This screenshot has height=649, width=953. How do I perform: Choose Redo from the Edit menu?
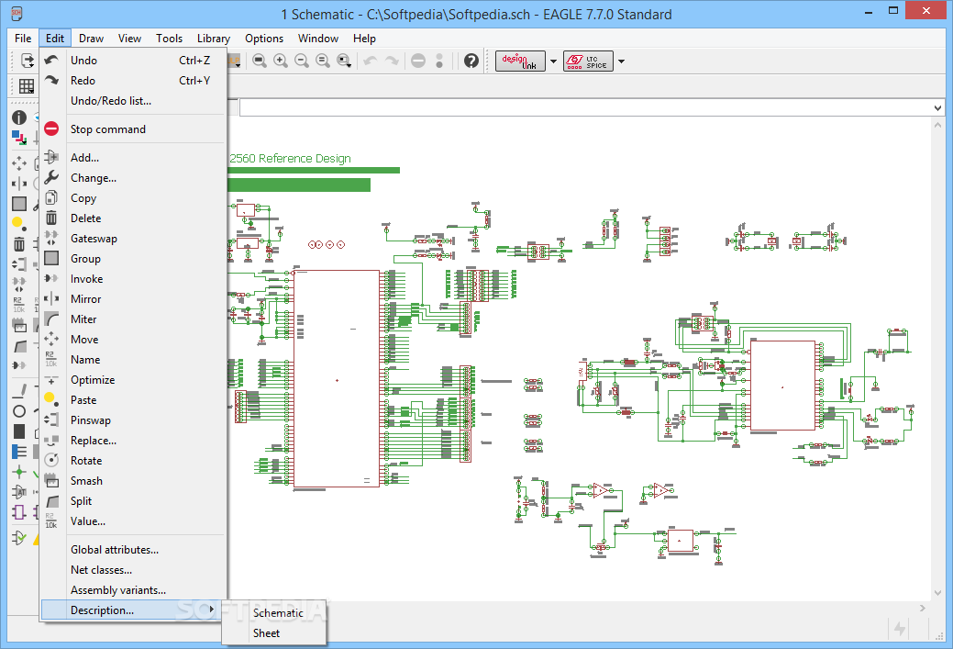click(133, 80)
